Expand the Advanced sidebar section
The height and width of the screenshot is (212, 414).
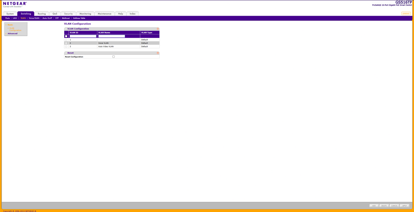tap(12, 34)
